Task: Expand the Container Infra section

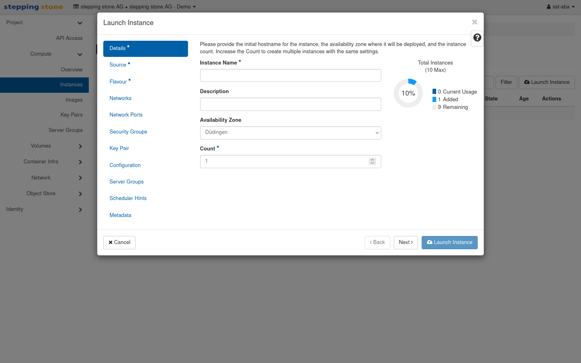Action: 44,162
